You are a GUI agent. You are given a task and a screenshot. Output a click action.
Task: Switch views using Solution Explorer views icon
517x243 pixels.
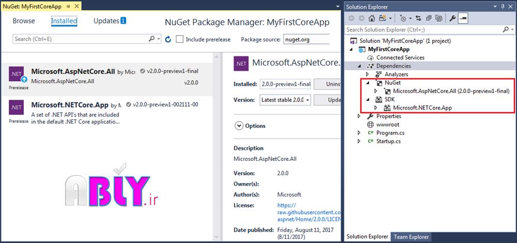coord(383,19)
